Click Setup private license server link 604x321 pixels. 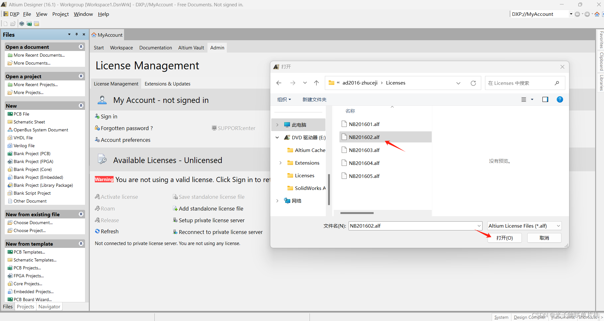(x=211, y=220)
